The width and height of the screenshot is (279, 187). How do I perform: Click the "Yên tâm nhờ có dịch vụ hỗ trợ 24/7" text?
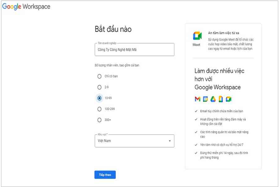point(222,145)
